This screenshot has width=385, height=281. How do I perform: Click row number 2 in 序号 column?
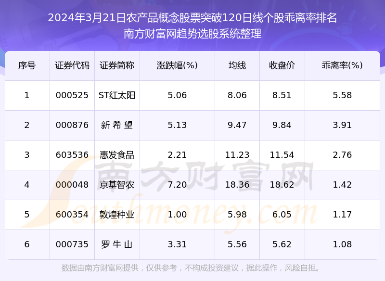[27, 125]
